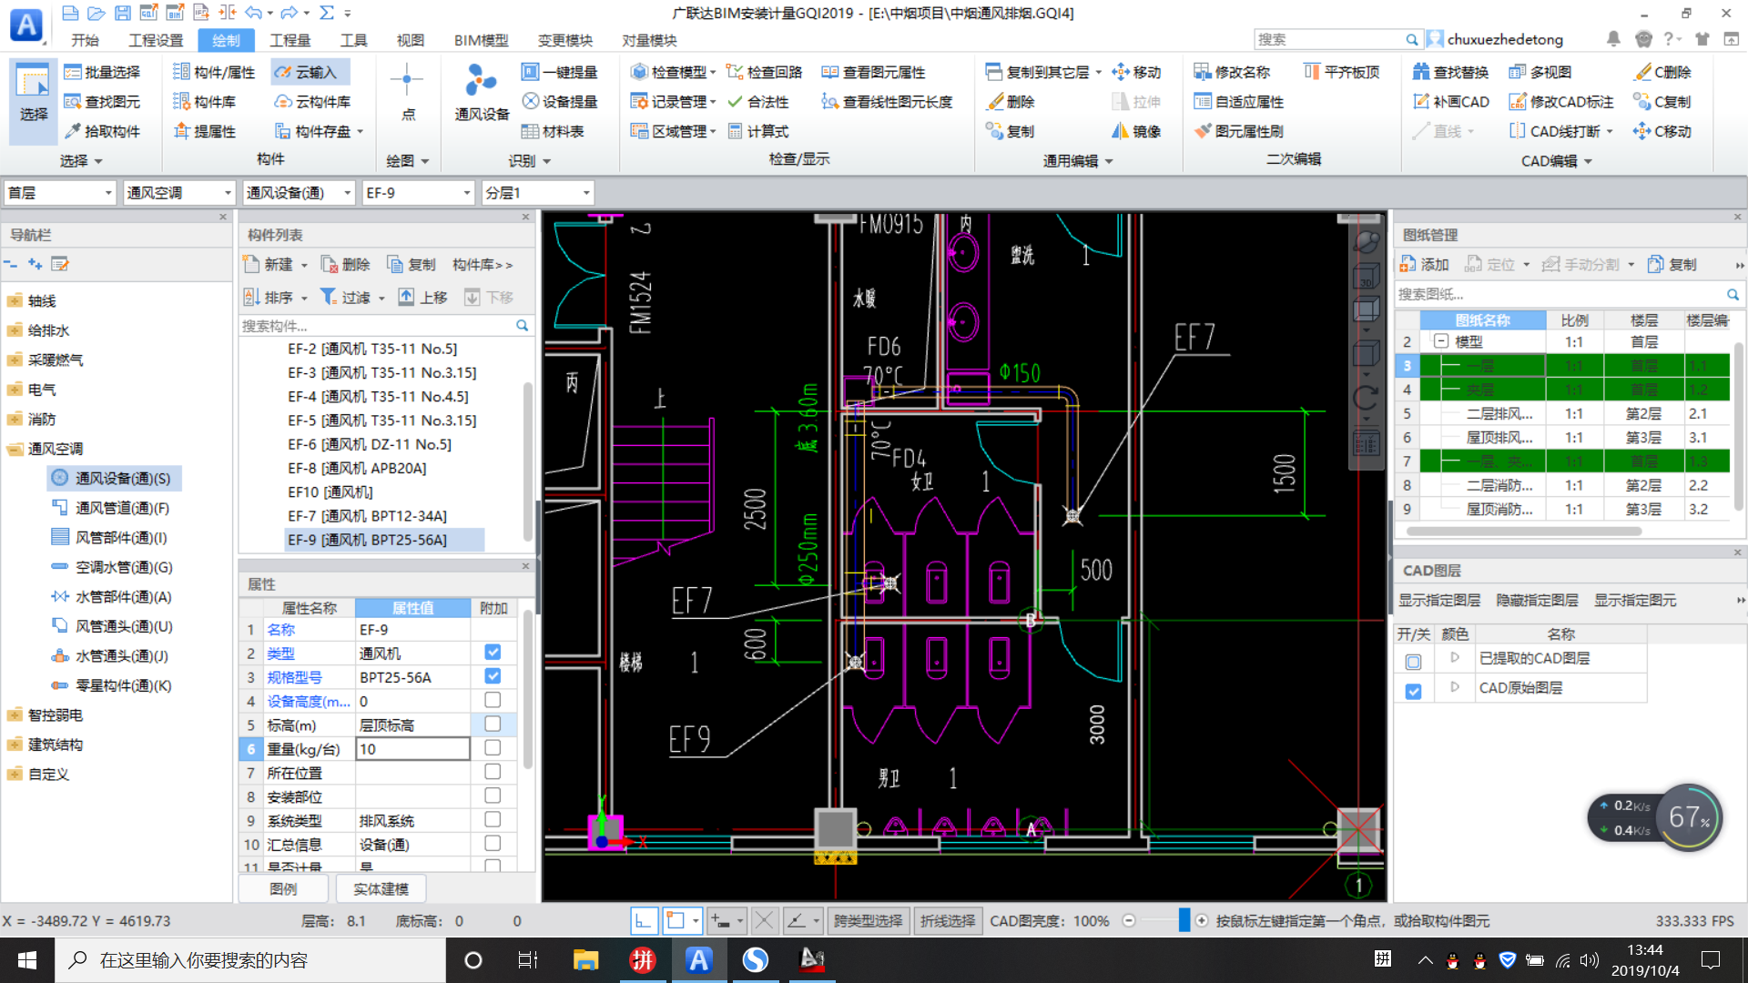Click the 补画CAD tool
The height and width of the screenshot is (983, 1748).
tap(1451, 102)
